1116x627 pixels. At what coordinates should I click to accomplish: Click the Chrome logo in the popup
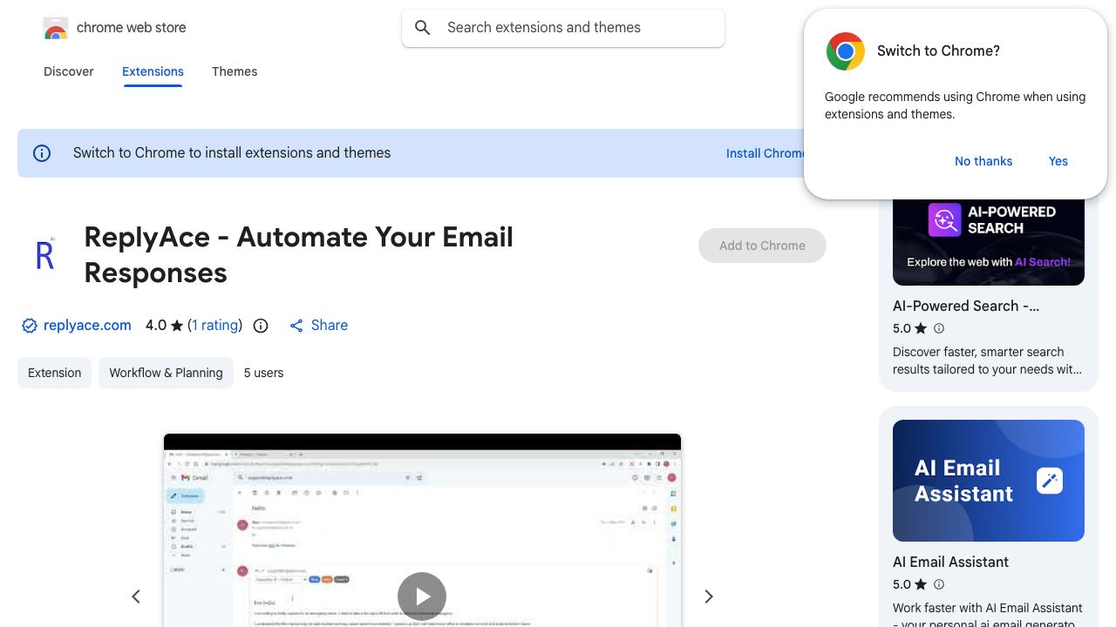(x=846, y=51)
